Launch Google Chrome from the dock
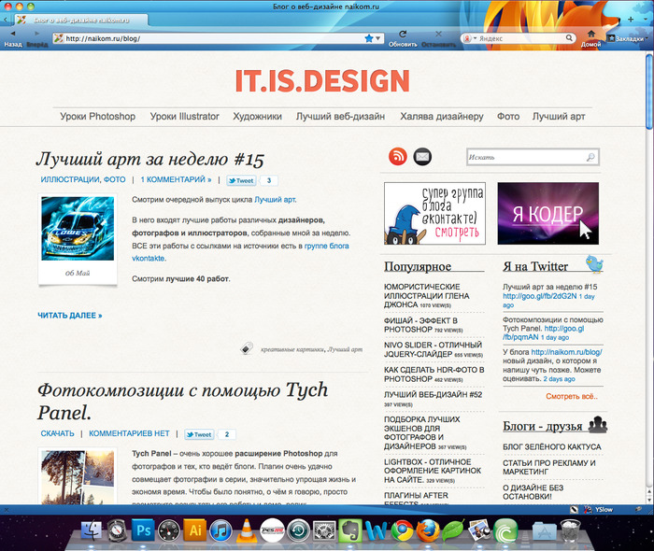Image resolution: width=654 pixels, height=551 pixels. tap(403, 531)
